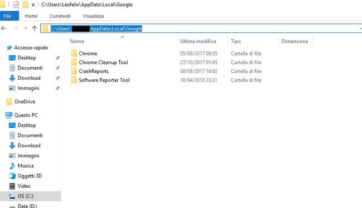Click the Back navigation arrow
Screen dimensions: 362x208
tap(4, 28)
